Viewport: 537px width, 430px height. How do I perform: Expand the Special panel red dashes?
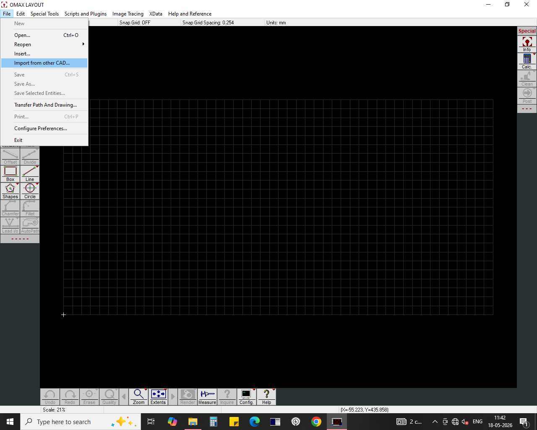pos(527,109)
